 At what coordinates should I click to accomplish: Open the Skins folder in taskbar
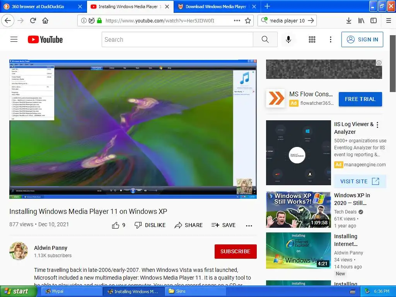click(195, 291)
